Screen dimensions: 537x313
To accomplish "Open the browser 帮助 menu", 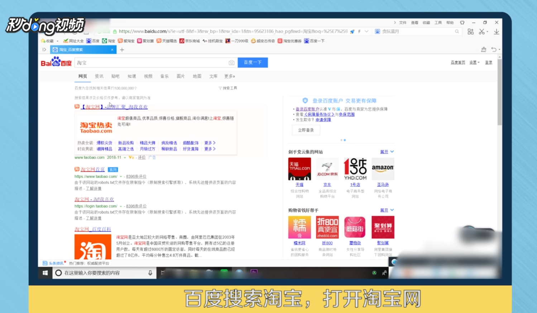I will pos(450,23).
